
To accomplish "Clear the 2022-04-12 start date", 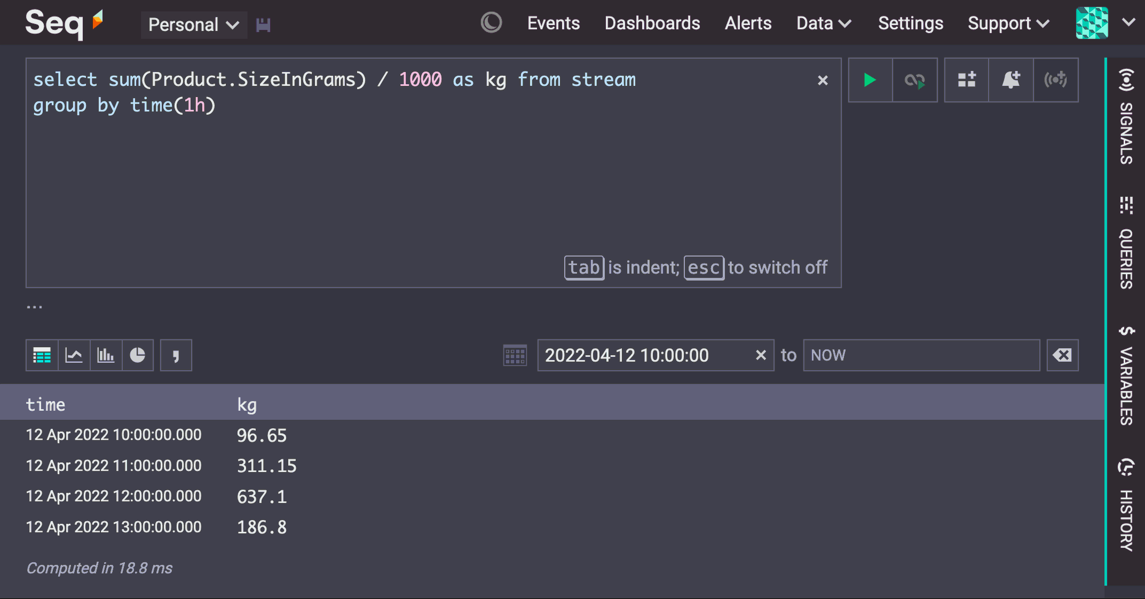I will pyautogui.click(x=761, y=355).
